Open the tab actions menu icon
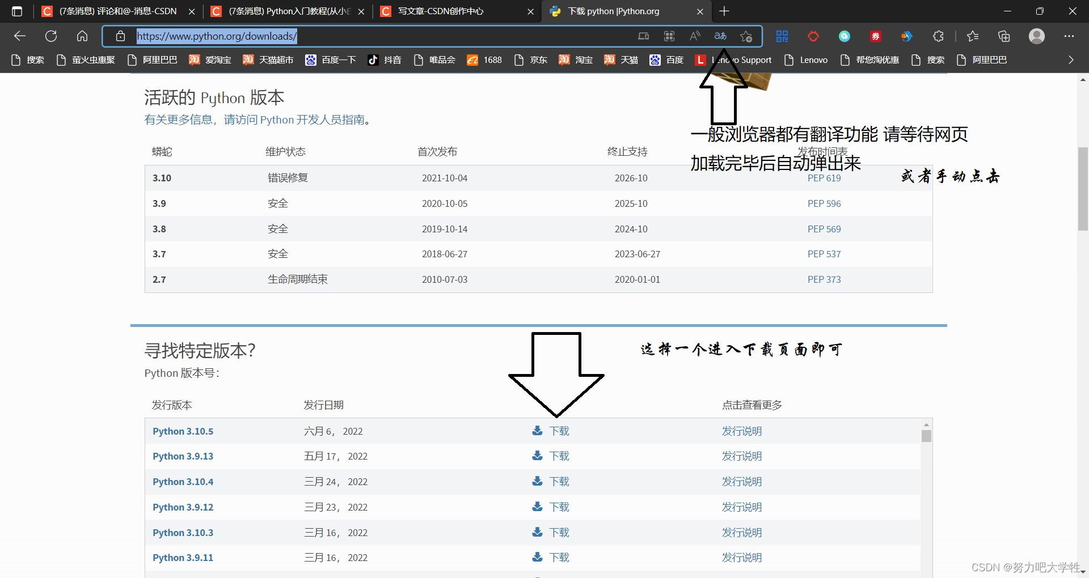 tap(17, 11)
